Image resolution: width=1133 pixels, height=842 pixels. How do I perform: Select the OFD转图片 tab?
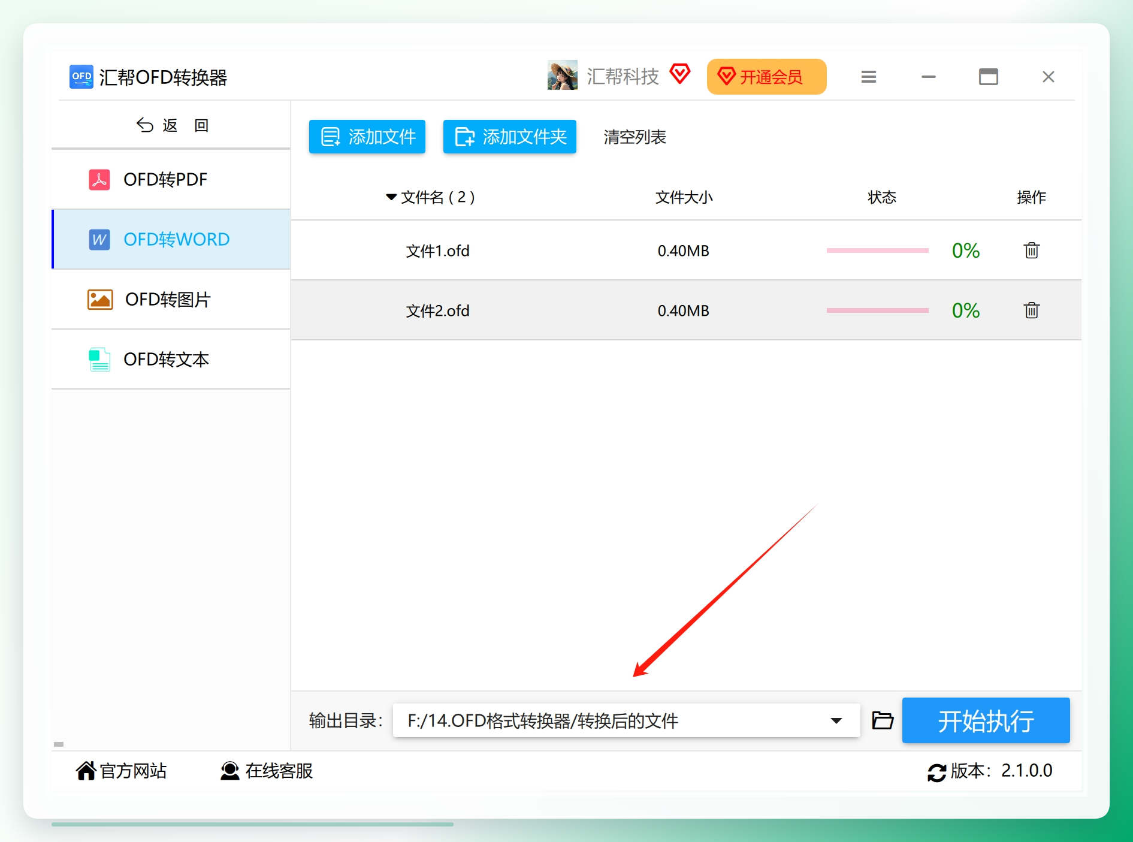(171, 299)
